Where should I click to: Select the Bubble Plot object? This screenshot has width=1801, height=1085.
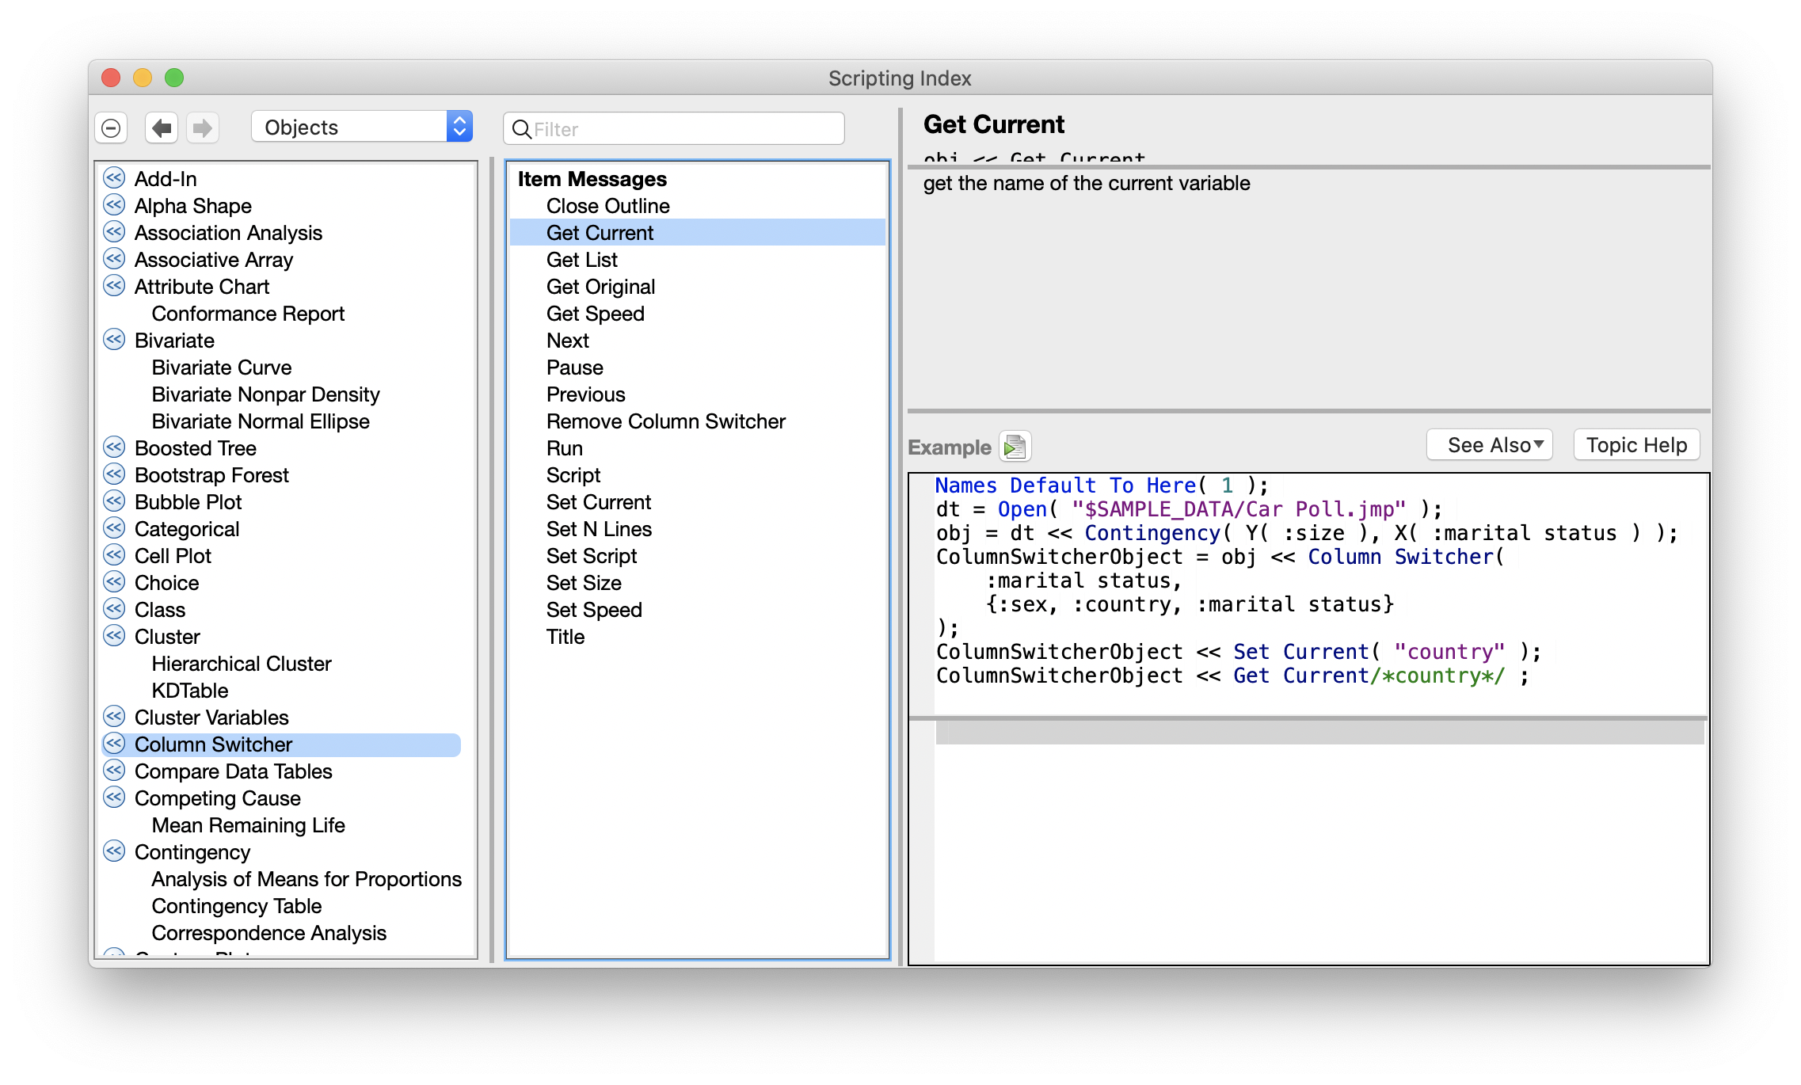tap(188, 501)
